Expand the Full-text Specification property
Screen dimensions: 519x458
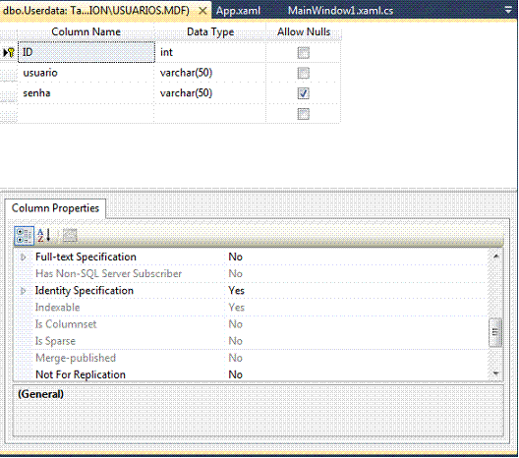pos(24,258)
